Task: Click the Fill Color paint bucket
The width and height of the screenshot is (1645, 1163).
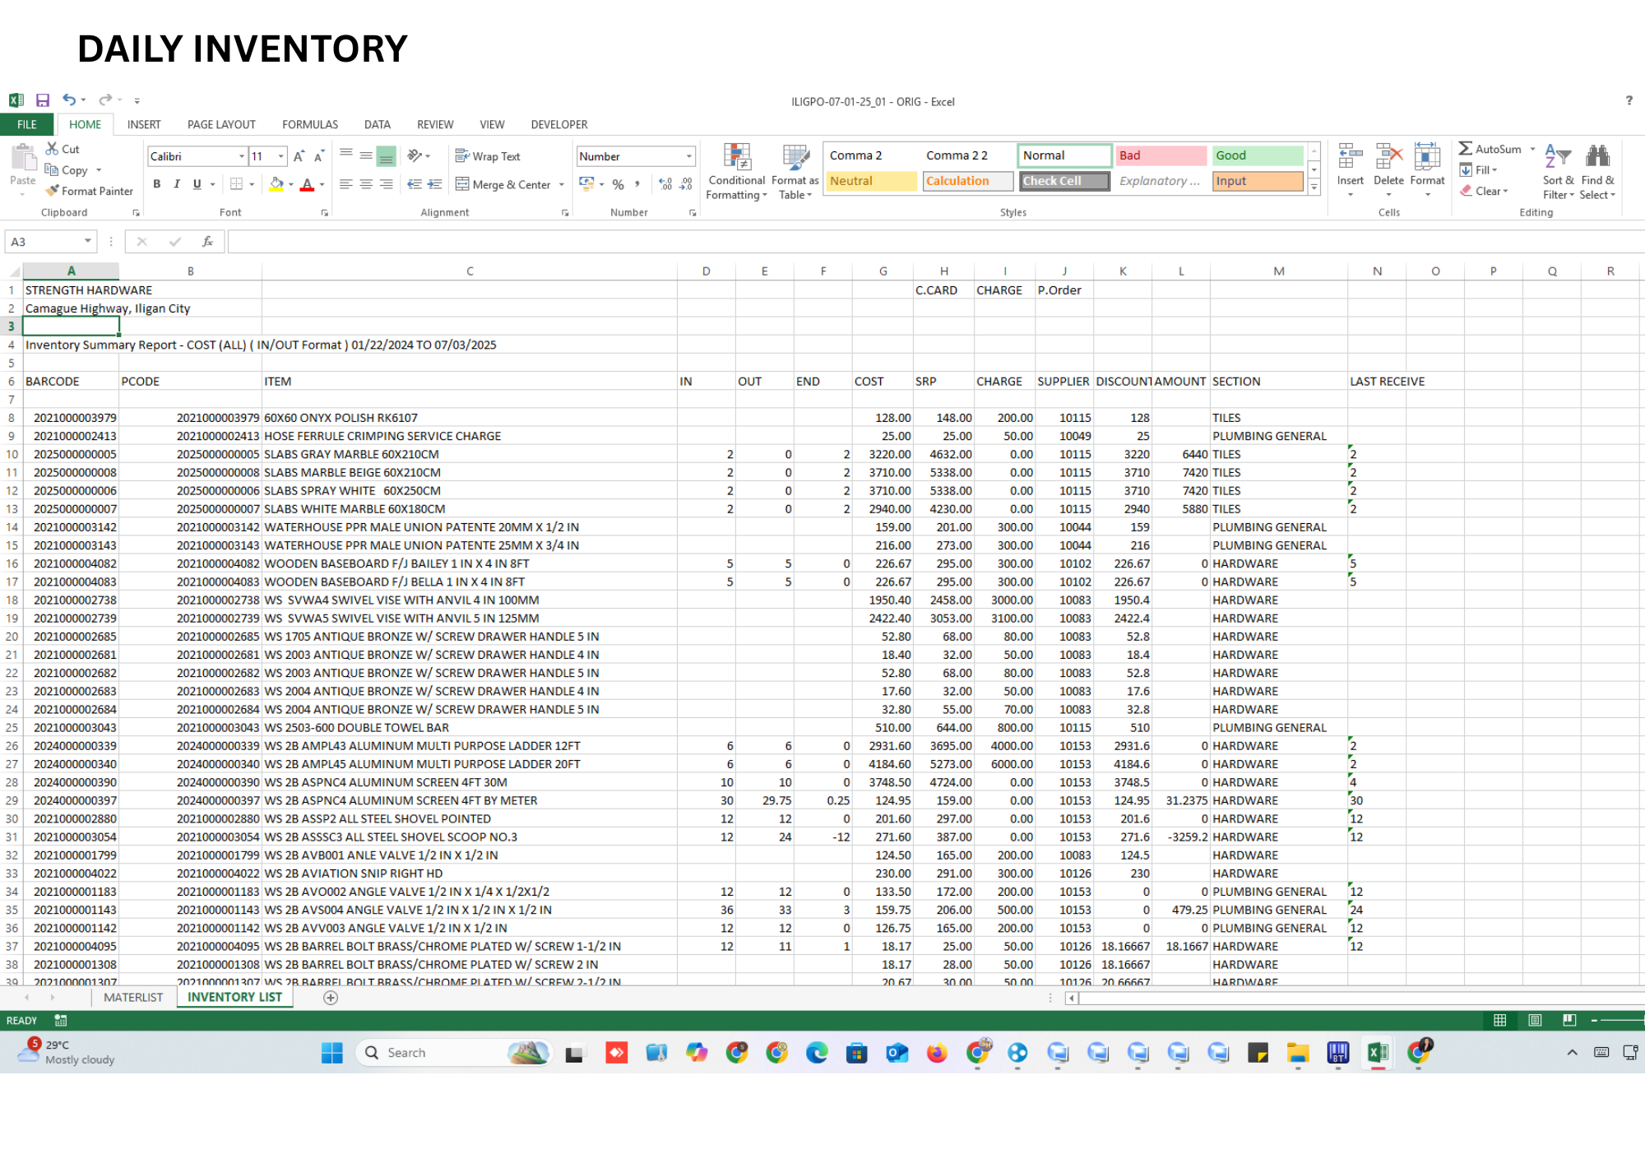Action: pyautogui.click(x=277, y=184)
